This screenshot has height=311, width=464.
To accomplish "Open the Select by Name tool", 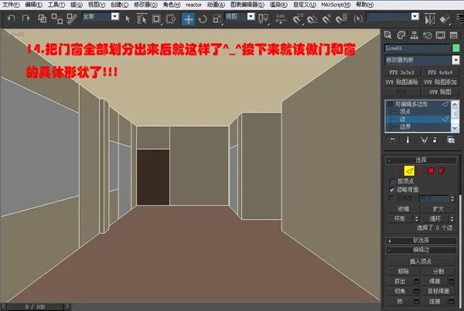I will click(x=142, y=19).
